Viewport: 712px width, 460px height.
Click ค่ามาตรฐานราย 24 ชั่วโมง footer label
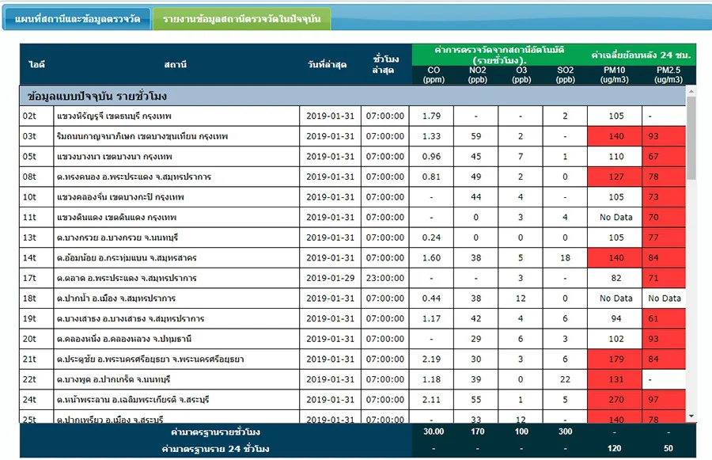[215, 449]
